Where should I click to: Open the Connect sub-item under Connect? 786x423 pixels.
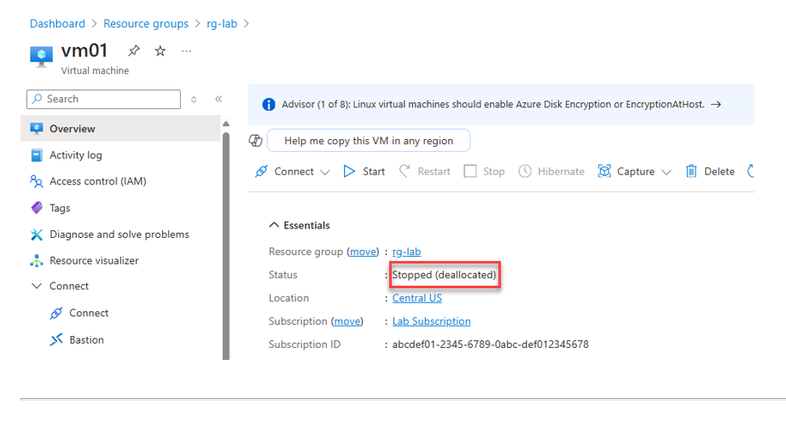click(89, 313)
